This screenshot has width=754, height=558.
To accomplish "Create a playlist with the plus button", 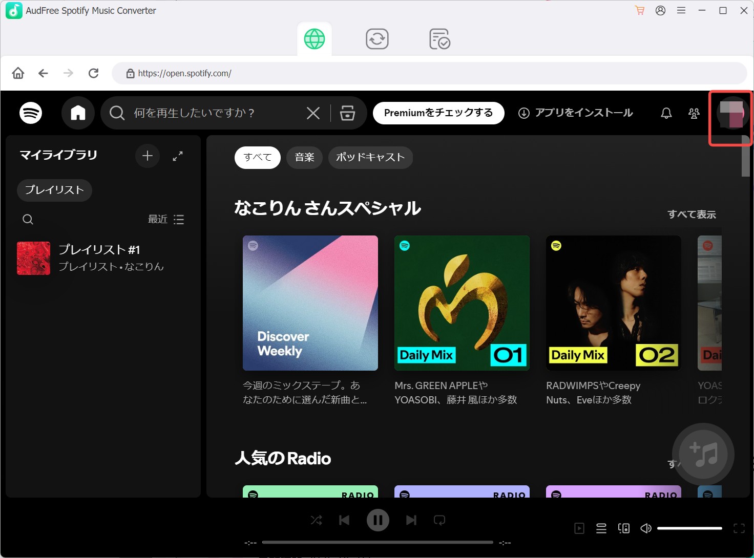I will point(148,156).
